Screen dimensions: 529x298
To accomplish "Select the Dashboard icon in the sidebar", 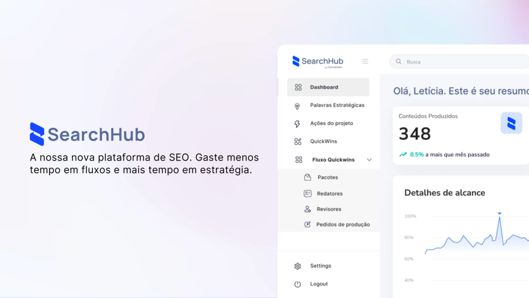I will pyautogui.click(x=298, y=87).
